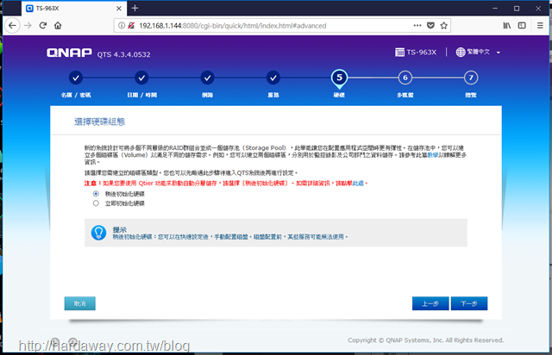Bookmark this page with the star icon
The width and height of the screenshot is (552, 355).
pyautogui.click(x=443, y=25)
